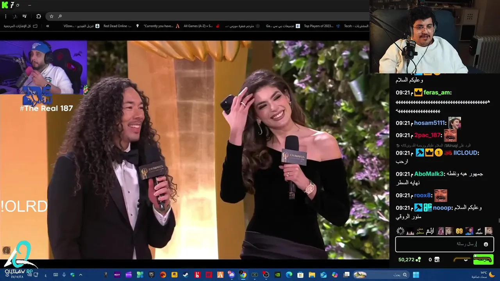The image size is (500, 281).
Task: Open the تنزيل الفيديو bookmark
Action: click(x=81, y=26)
